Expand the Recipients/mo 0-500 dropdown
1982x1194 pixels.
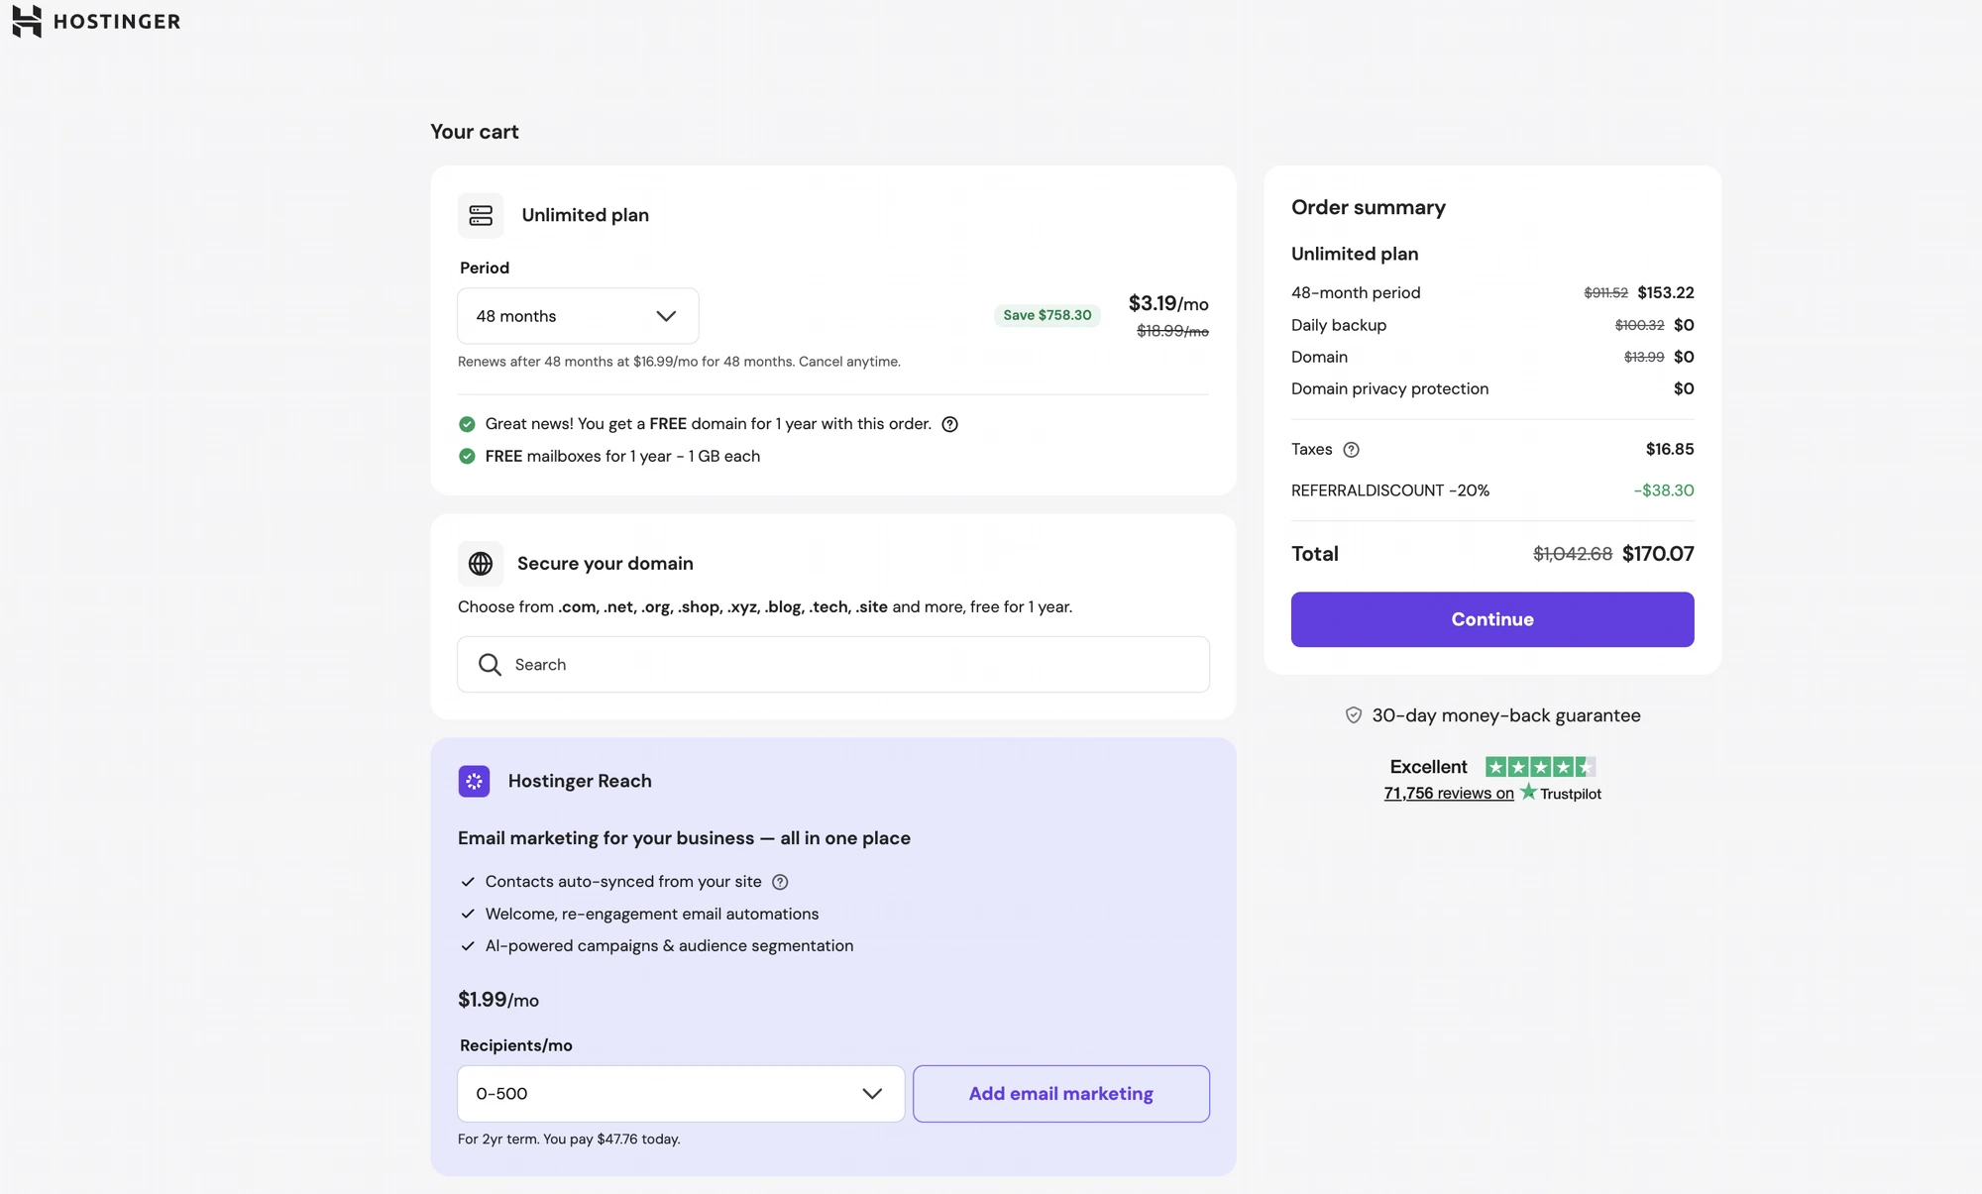[681, 1094]
